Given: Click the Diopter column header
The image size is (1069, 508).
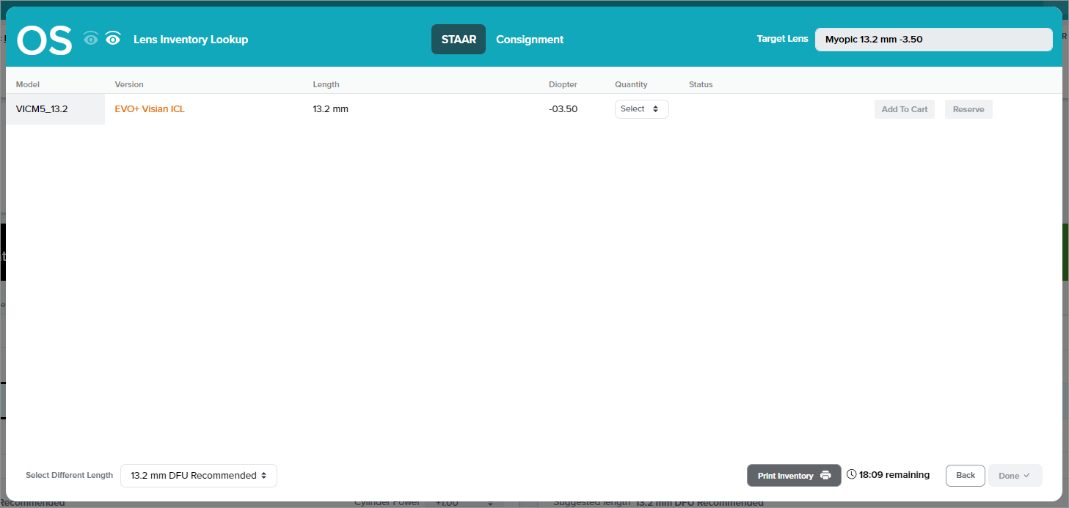Looking at the screenshot, I should 563,84.
